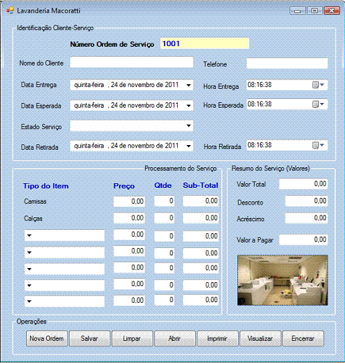Open the Data Retirada date dropdown
Screen dimensions: 345x363
(189, 146)
